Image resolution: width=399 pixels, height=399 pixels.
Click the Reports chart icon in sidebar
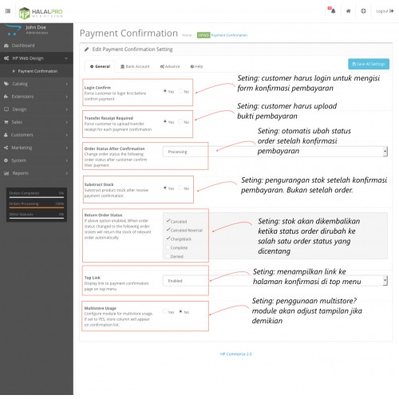6,173
